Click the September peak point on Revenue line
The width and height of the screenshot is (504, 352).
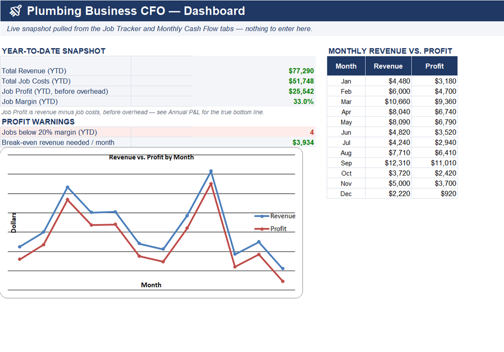coord(211,172)
